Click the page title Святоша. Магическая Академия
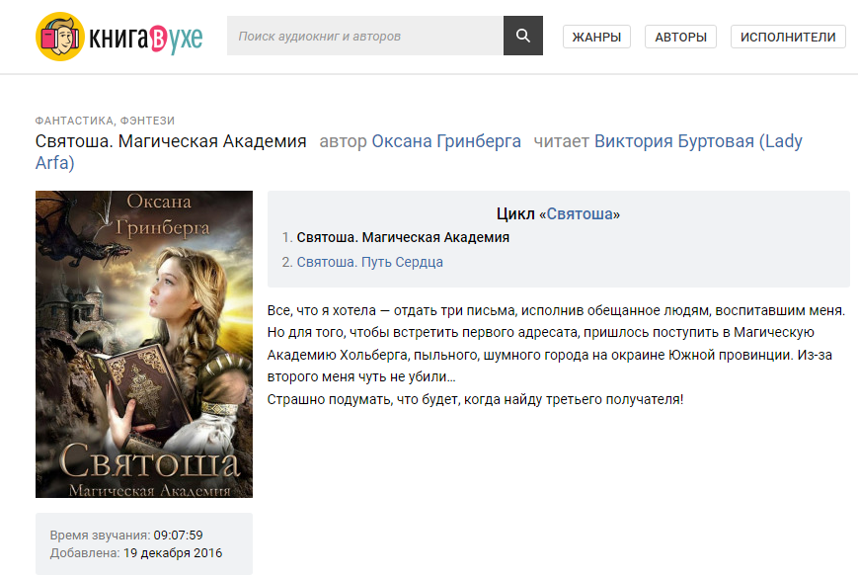Image resolution: width=858 pixels, height=578 pixels. tap(171, 141)
